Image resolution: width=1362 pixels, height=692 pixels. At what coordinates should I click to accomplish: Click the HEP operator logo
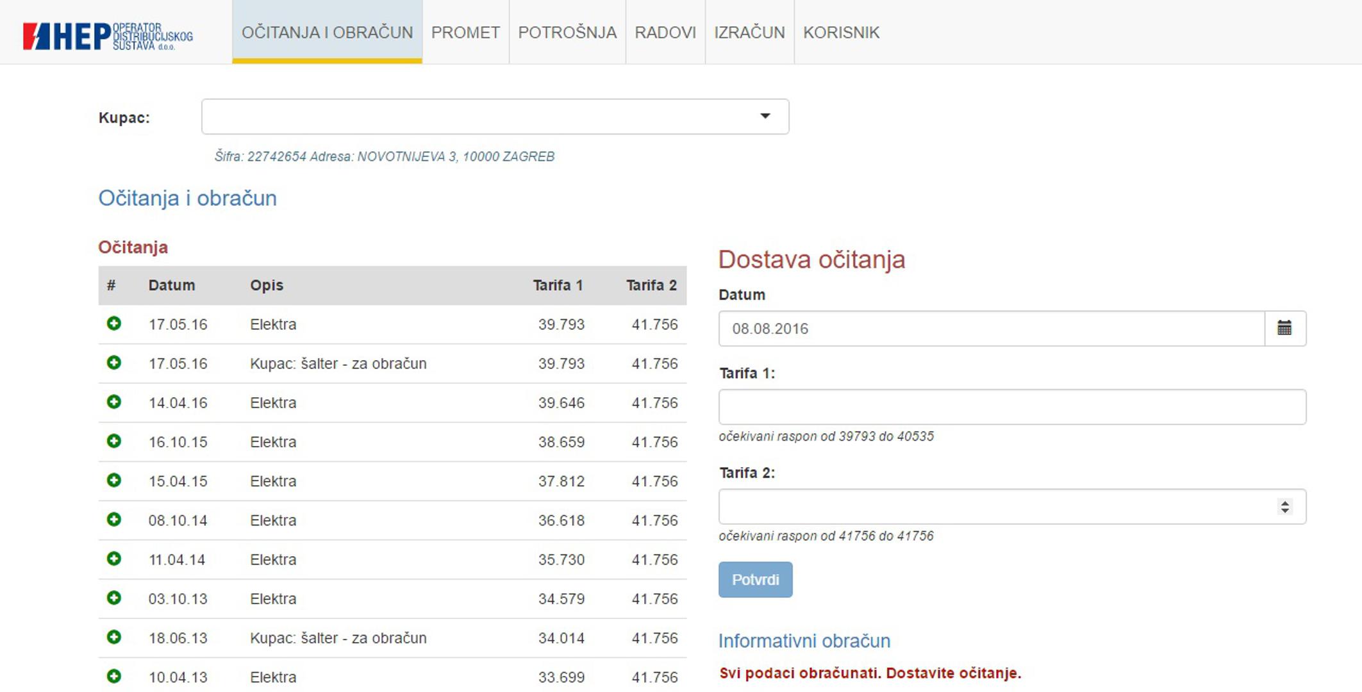(x=108, y=35)
